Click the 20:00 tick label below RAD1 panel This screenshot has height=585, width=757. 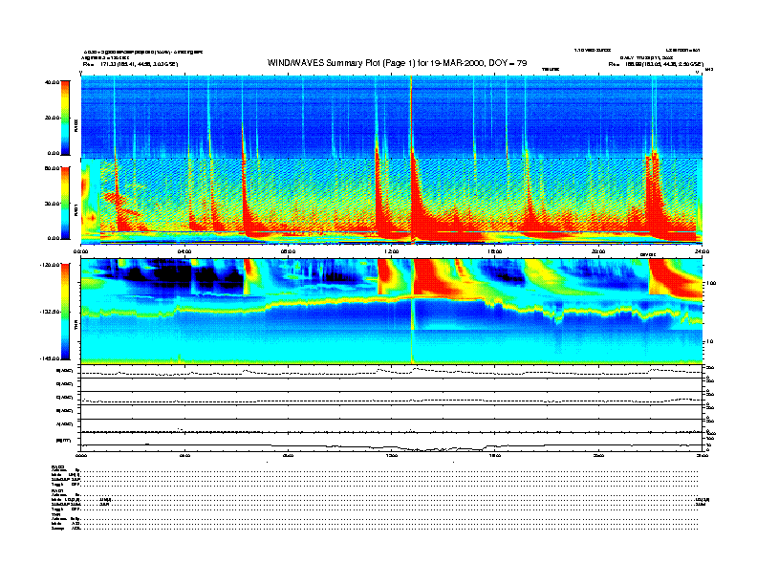point(598,251)
